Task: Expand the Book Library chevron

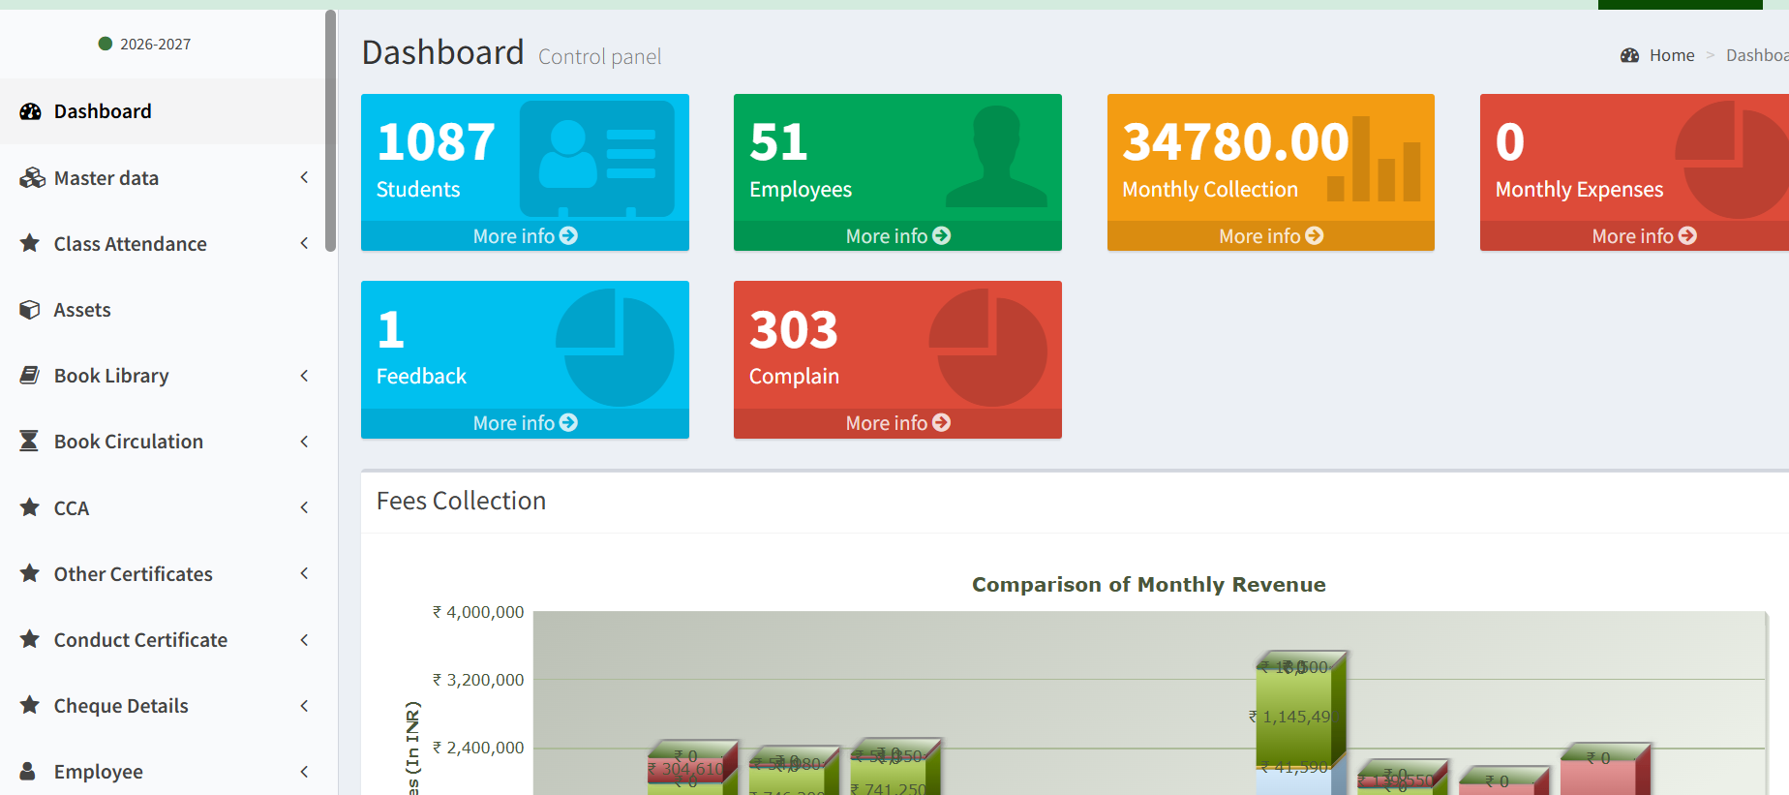Action: 304,375
